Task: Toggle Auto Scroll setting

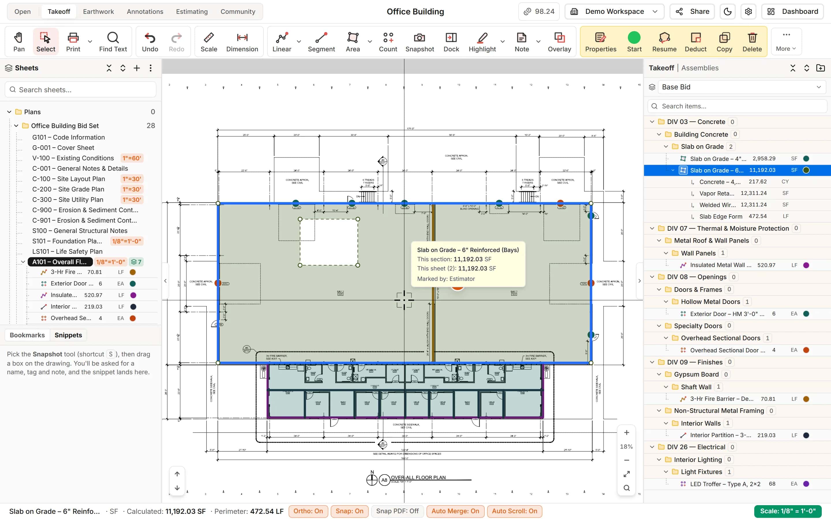Action: tap(514, 511)
